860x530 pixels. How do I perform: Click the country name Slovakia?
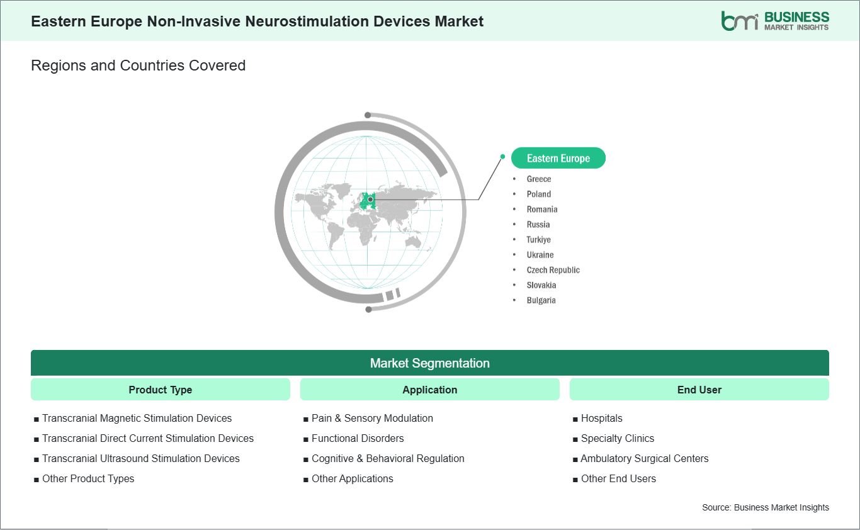pos(541,285)
